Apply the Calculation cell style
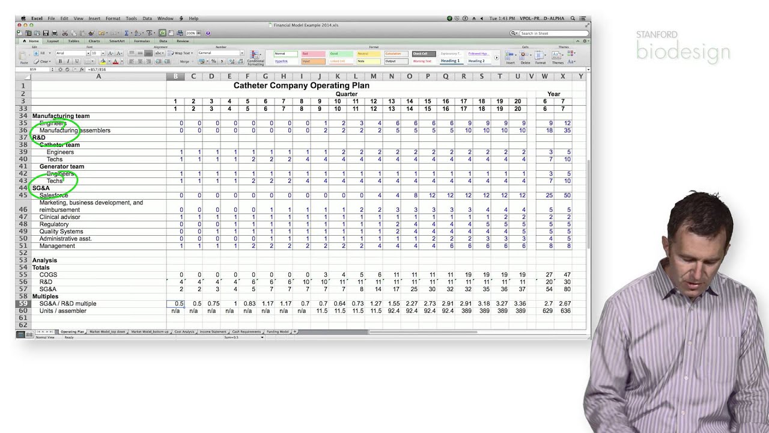The image size is (769, 433). coord(397,54)
